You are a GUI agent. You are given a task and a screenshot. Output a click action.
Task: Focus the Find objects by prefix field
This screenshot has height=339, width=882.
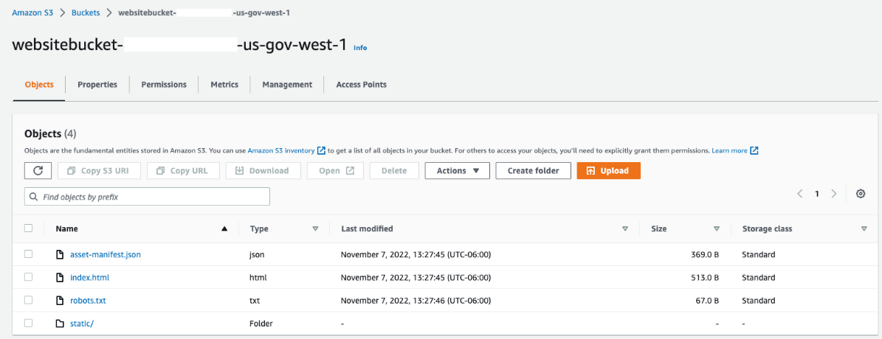148,197
